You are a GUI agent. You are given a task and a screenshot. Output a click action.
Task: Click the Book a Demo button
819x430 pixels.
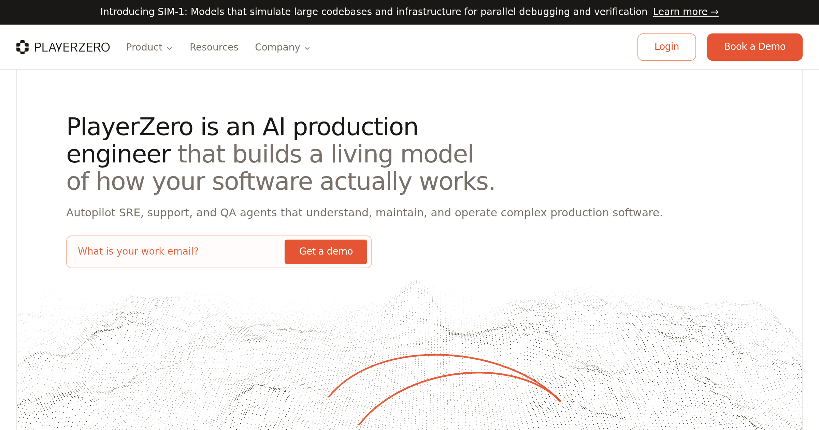click(x=755, y=47)
